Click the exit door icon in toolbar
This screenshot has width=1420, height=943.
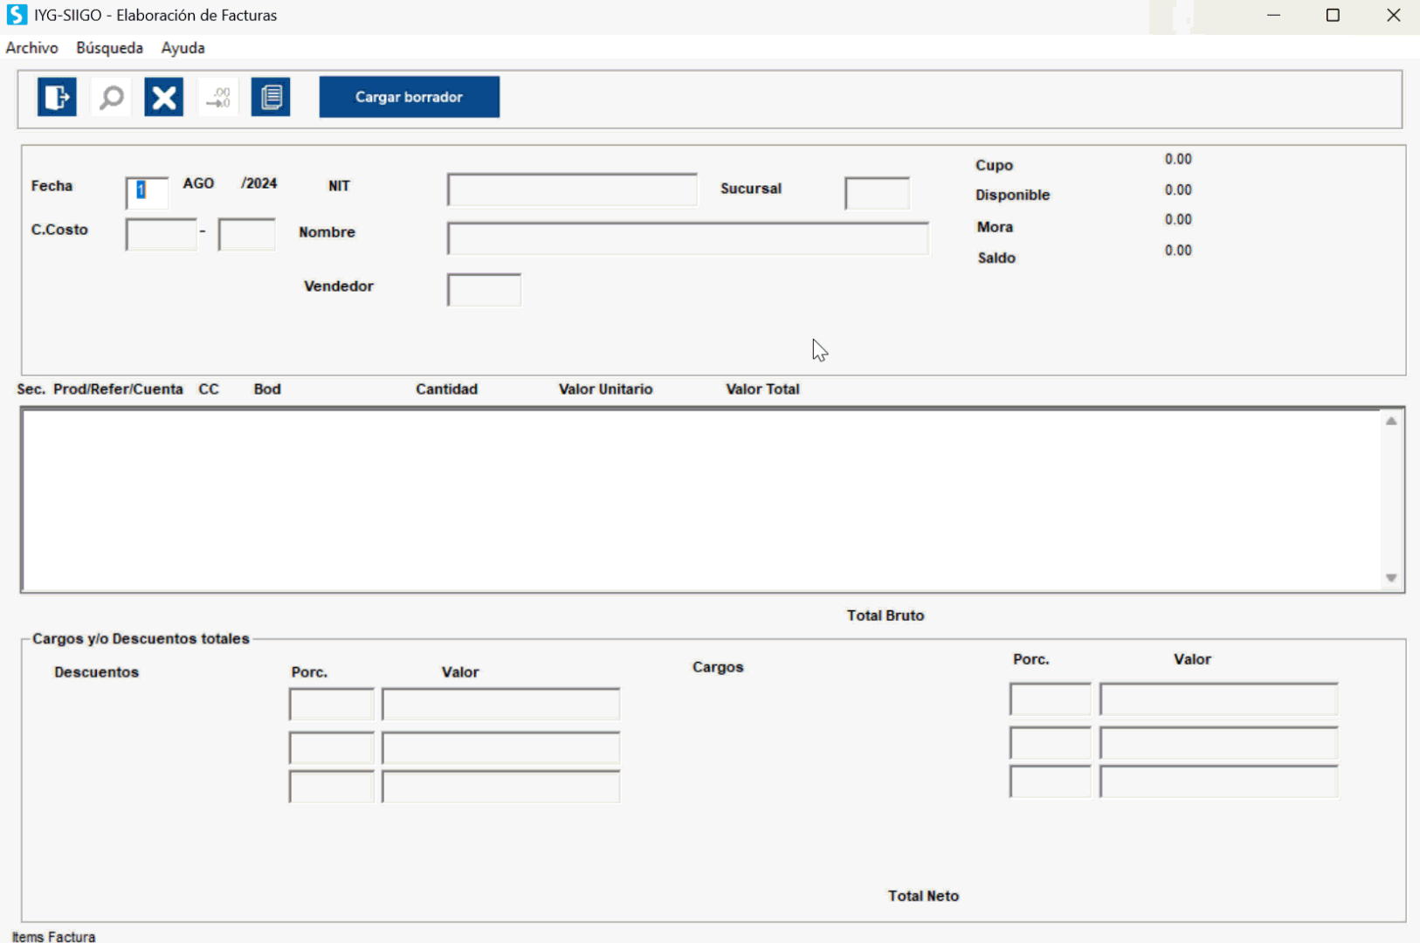pyautogui.click(x=57, y=97)
